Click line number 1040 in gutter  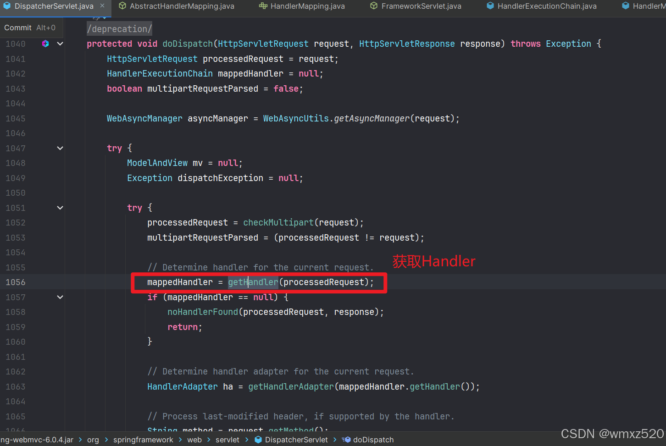click(x=16, y=44)
